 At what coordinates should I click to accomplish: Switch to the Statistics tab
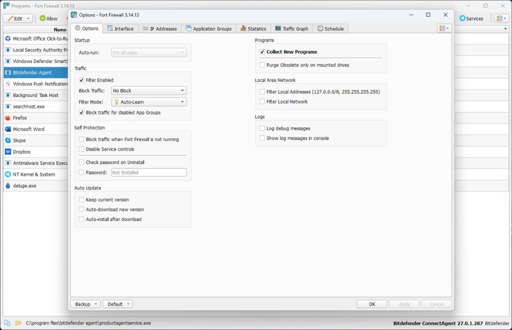pos(253,28)
